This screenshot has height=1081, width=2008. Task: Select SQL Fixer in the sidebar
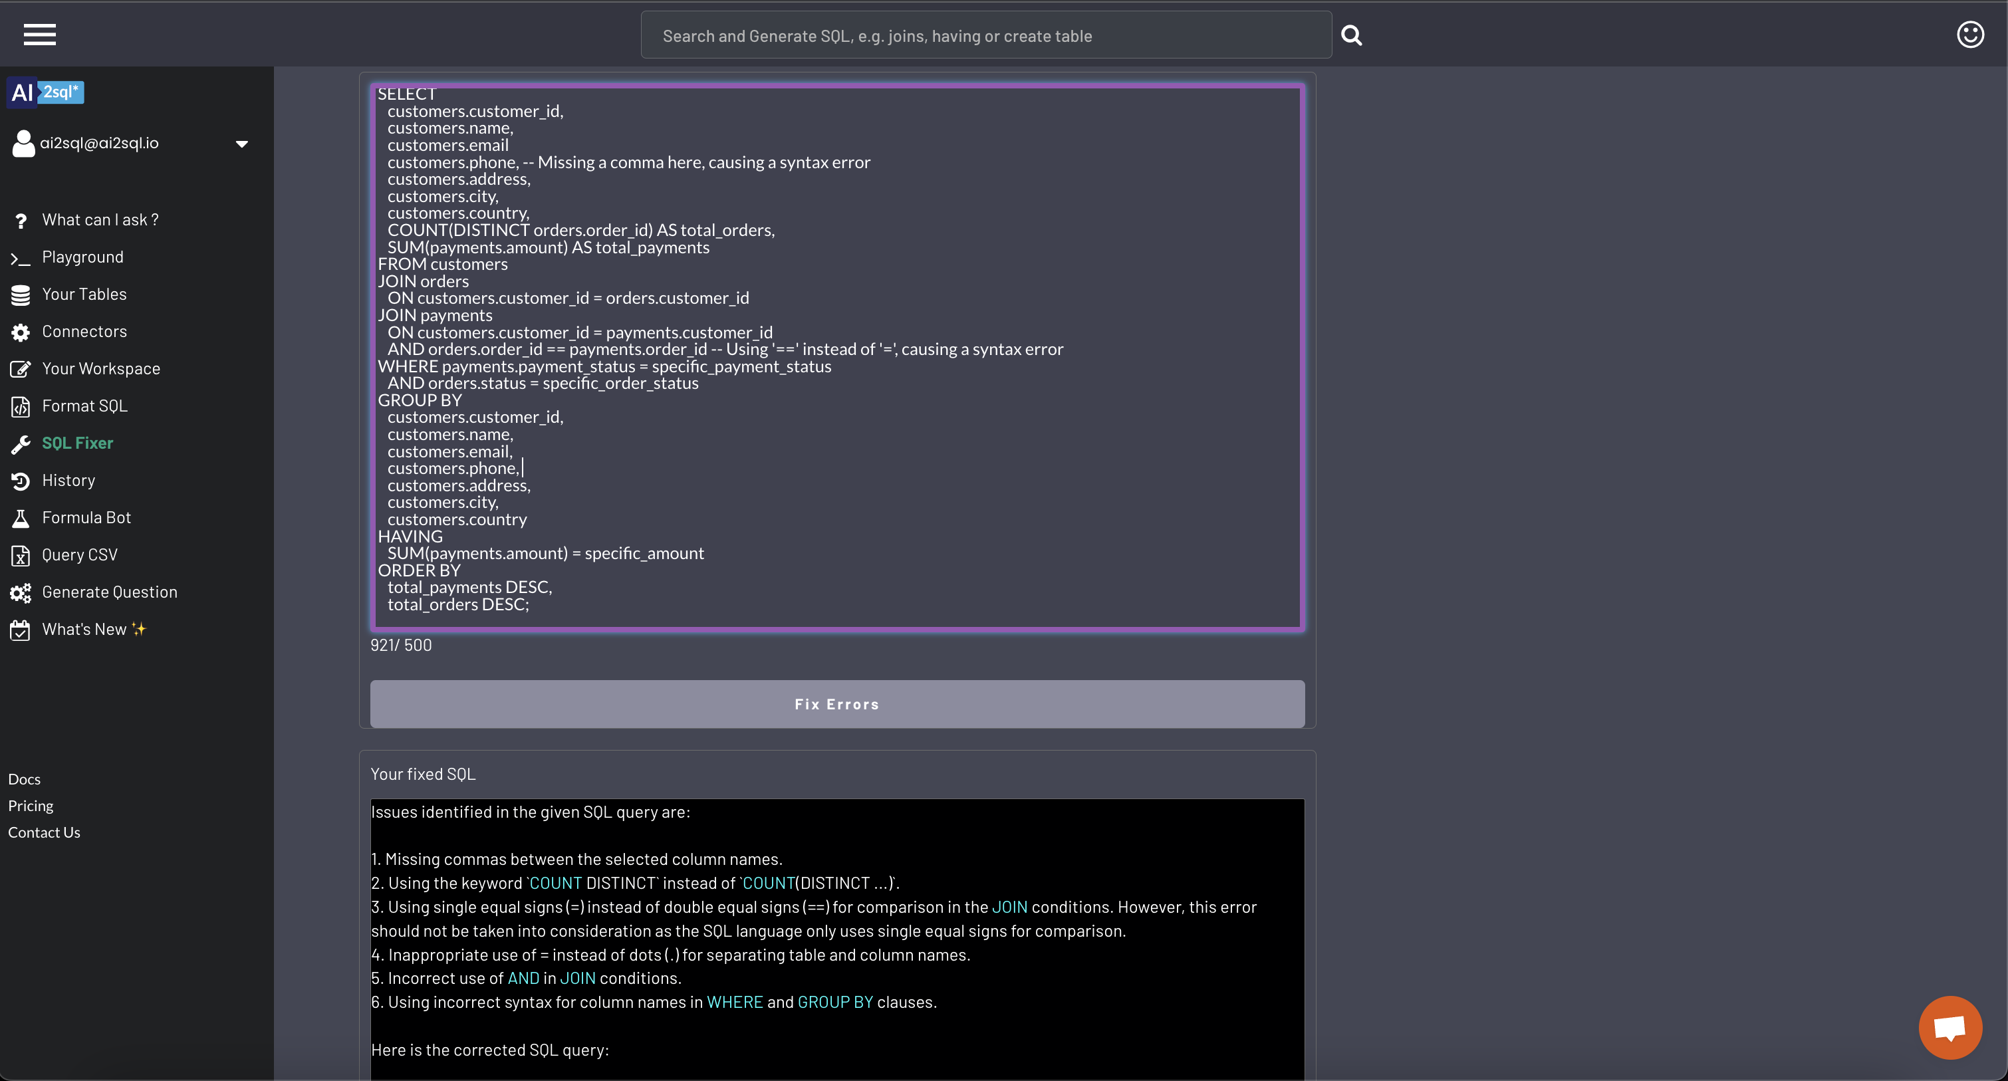77,443
